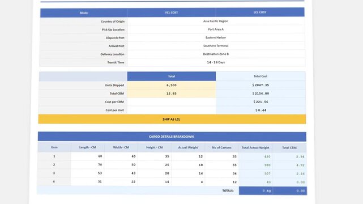Click the blue Total header cell

[x=172, y=76]
